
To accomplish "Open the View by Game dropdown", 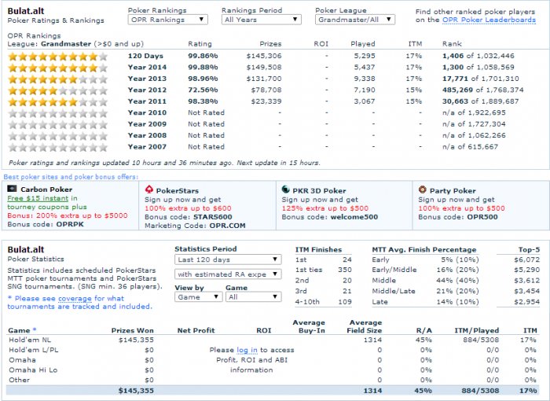I will [199, 297].
